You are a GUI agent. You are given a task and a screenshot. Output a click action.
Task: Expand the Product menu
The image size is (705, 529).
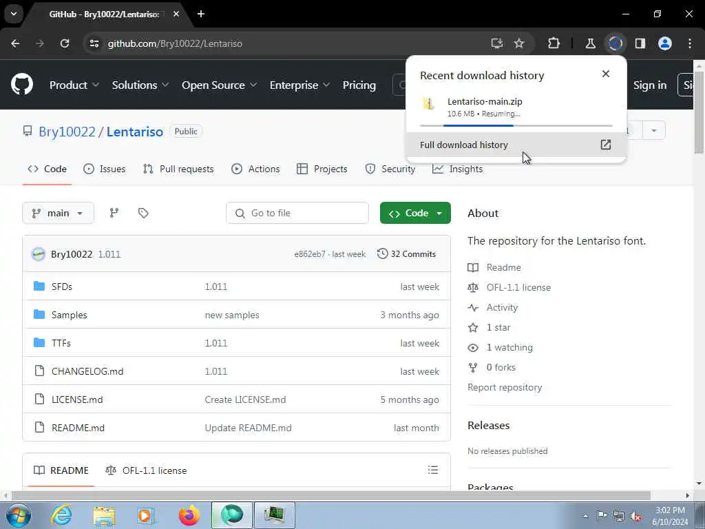[x=74, y=85]
